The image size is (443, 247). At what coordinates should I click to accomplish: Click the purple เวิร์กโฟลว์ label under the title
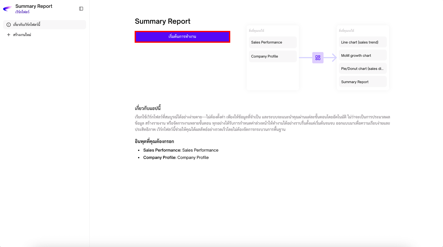[22, 12]
